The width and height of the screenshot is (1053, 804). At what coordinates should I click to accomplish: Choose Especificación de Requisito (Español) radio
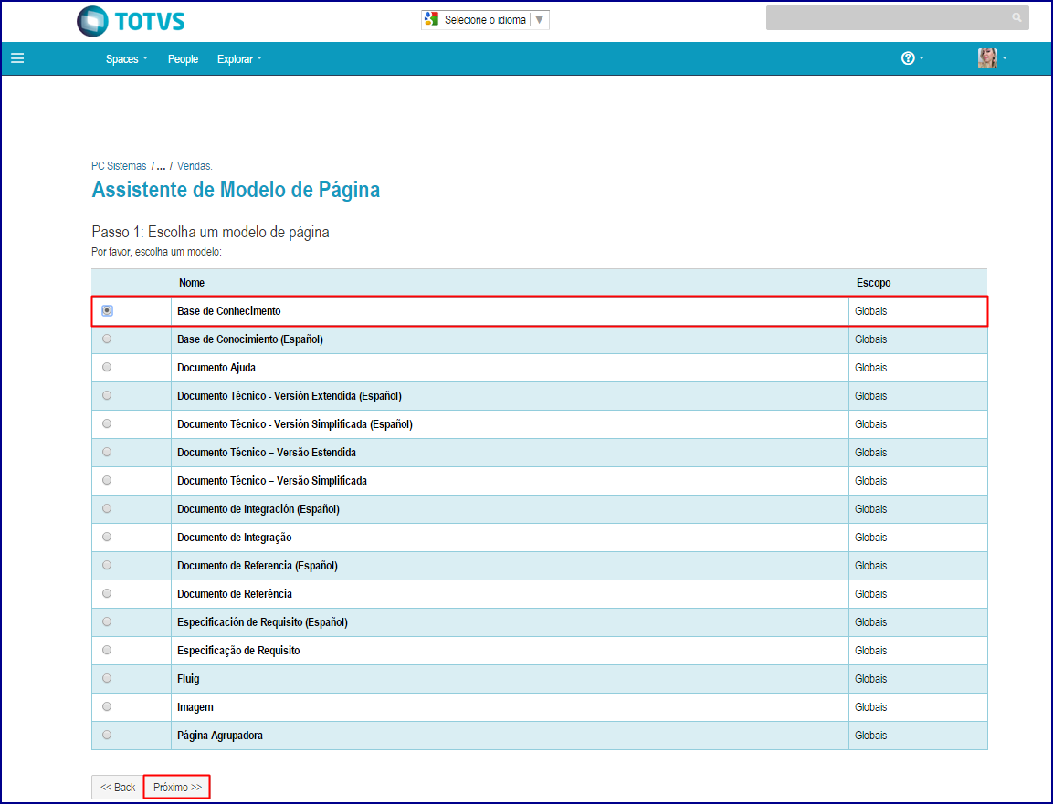[x=107, y=621]
